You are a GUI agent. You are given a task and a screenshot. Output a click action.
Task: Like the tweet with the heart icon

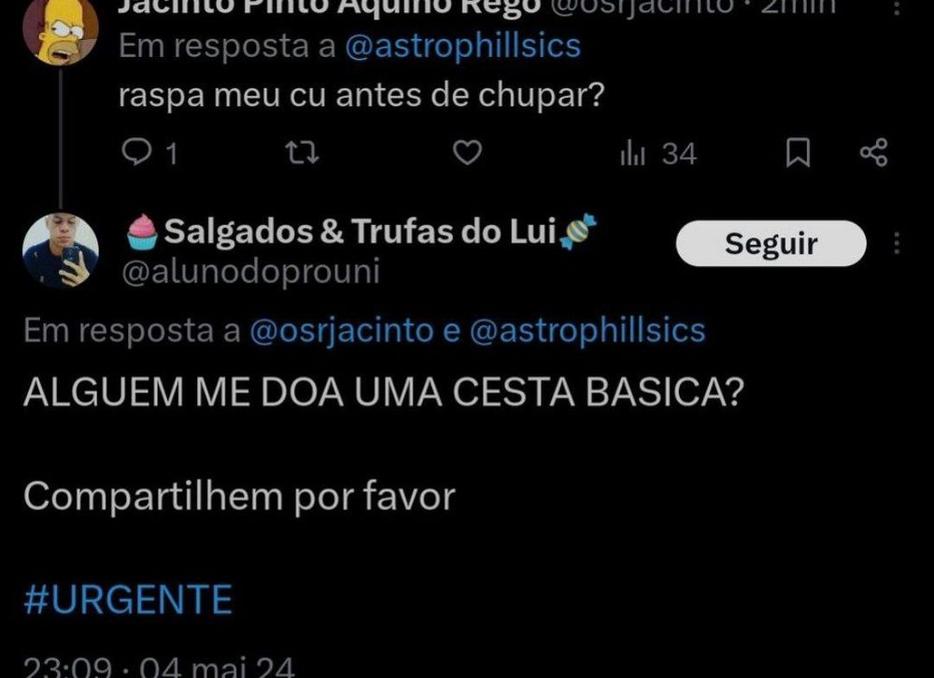467,153
